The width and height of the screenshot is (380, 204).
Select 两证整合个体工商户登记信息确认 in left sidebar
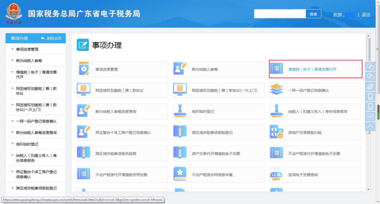[x=37, y=174]
